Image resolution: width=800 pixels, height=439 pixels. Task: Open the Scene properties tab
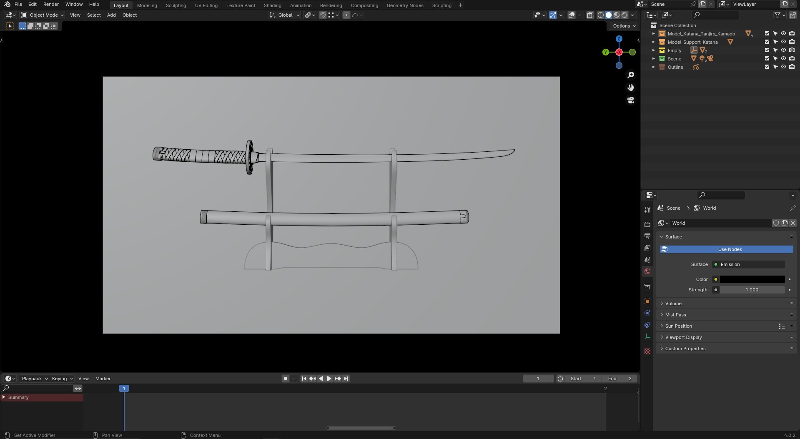pos(647,260)
